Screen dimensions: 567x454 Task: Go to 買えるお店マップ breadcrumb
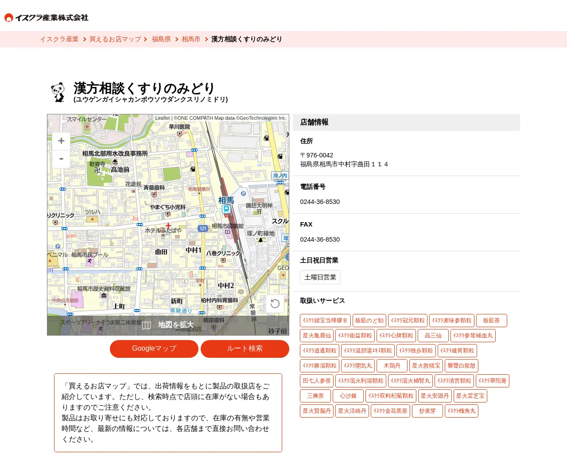115,39
